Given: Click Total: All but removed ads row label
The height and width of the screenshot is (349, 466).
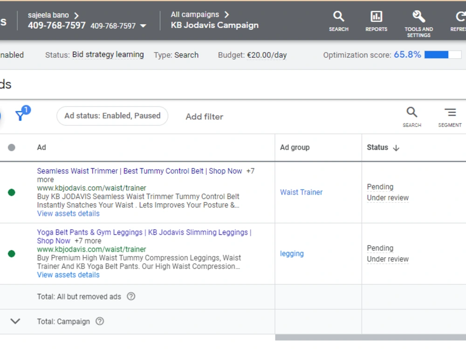Looking at the screenshot, I should 79,296.
